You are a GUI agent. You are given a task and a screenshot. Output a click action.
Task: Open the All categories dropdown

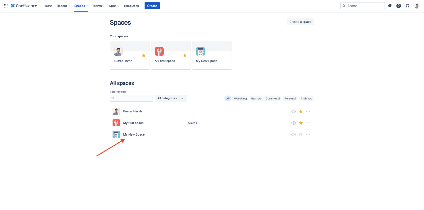coord(170,98)
